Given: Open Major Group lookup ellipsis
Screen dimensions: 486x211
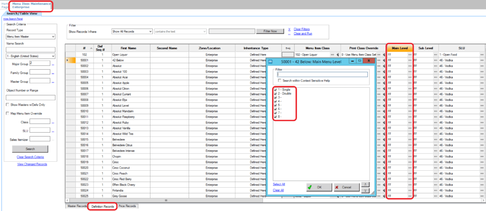Looking at the screenshot, I should (53, 64).
